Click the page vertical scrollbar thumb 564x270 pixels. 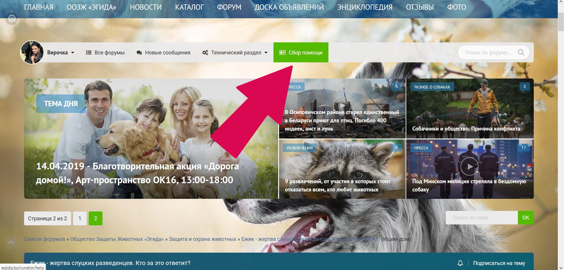(561, 22)
